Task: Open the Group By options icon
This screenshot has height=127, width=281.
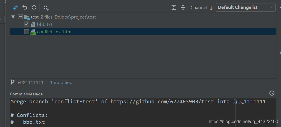Action: click(46, 8)
